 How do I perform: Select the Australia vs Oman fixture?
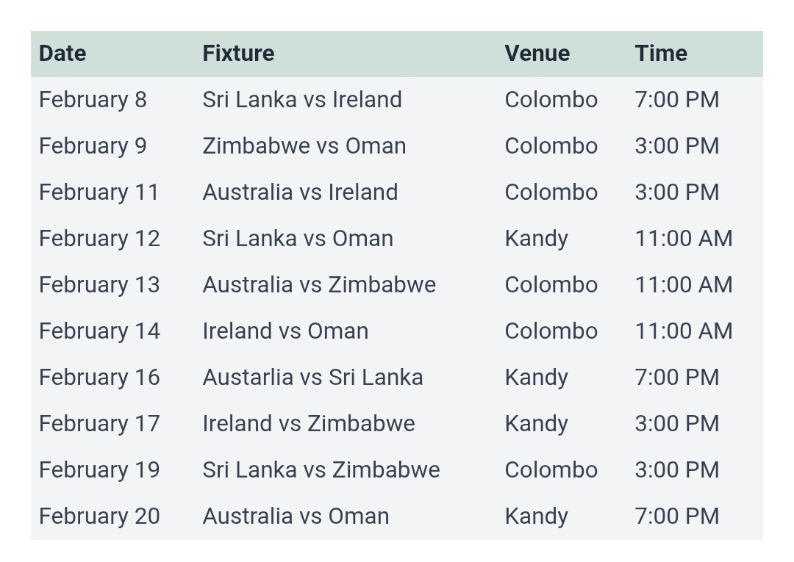(296, 516)
